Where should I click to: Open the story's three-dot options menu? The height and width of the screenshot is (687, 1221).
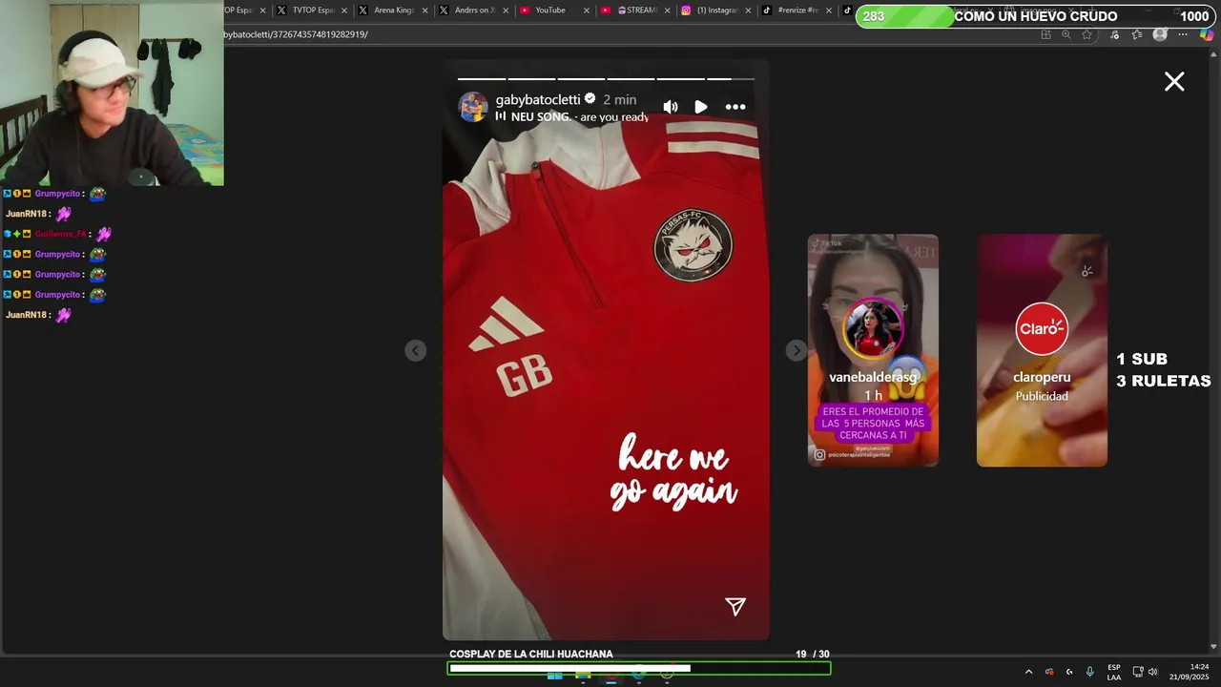click(735, 107)
